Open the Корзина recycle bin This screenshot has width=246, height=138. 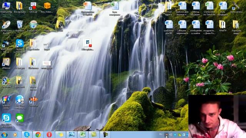coord(20,26)
